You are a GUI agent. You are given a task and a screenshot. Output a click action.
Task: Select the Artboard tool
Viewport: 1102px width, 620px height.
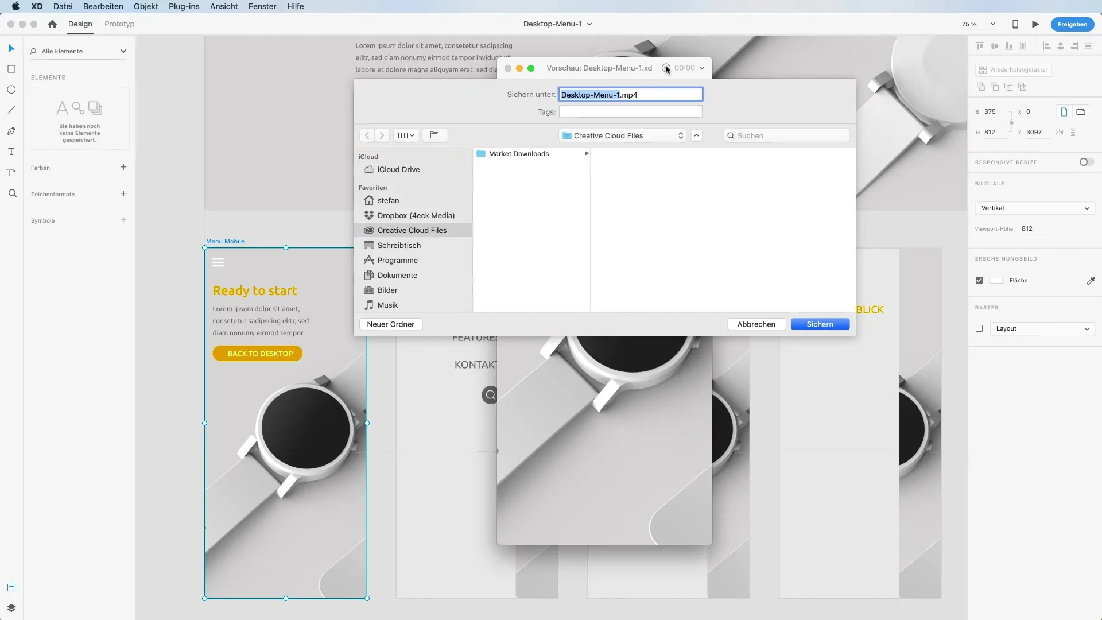11,172
